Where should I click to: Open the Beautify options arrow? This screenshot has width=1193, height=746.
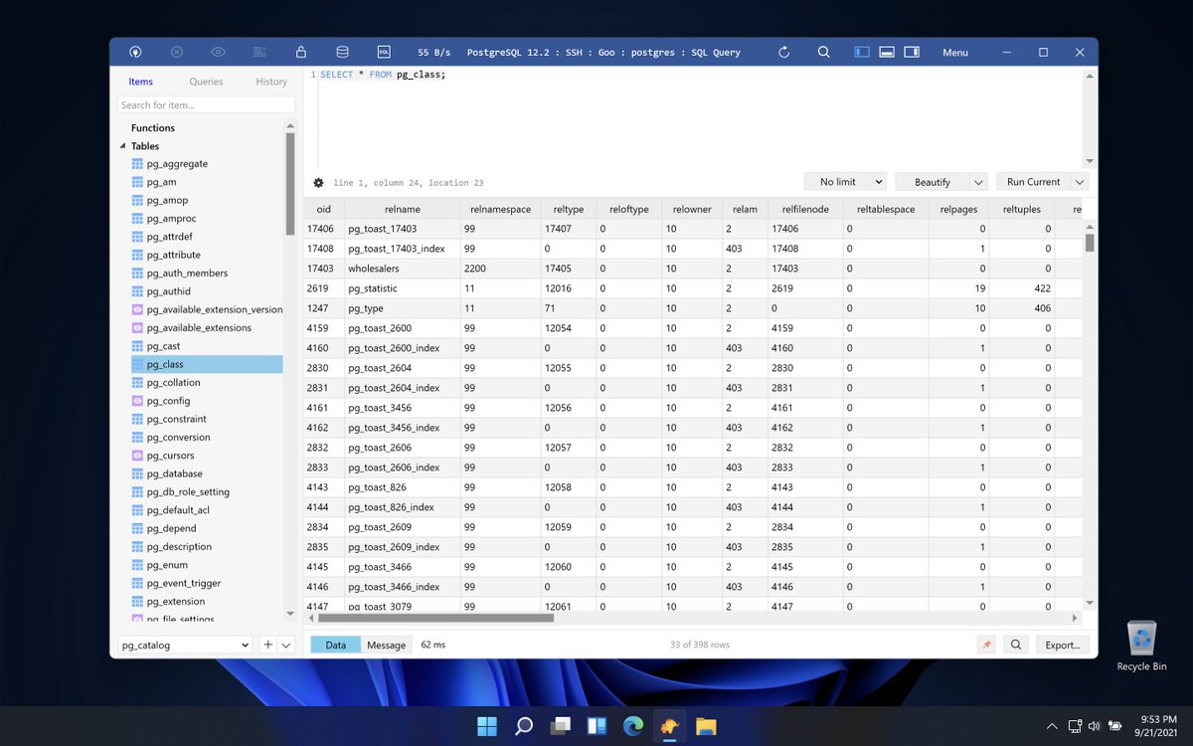tap(978, 182)
